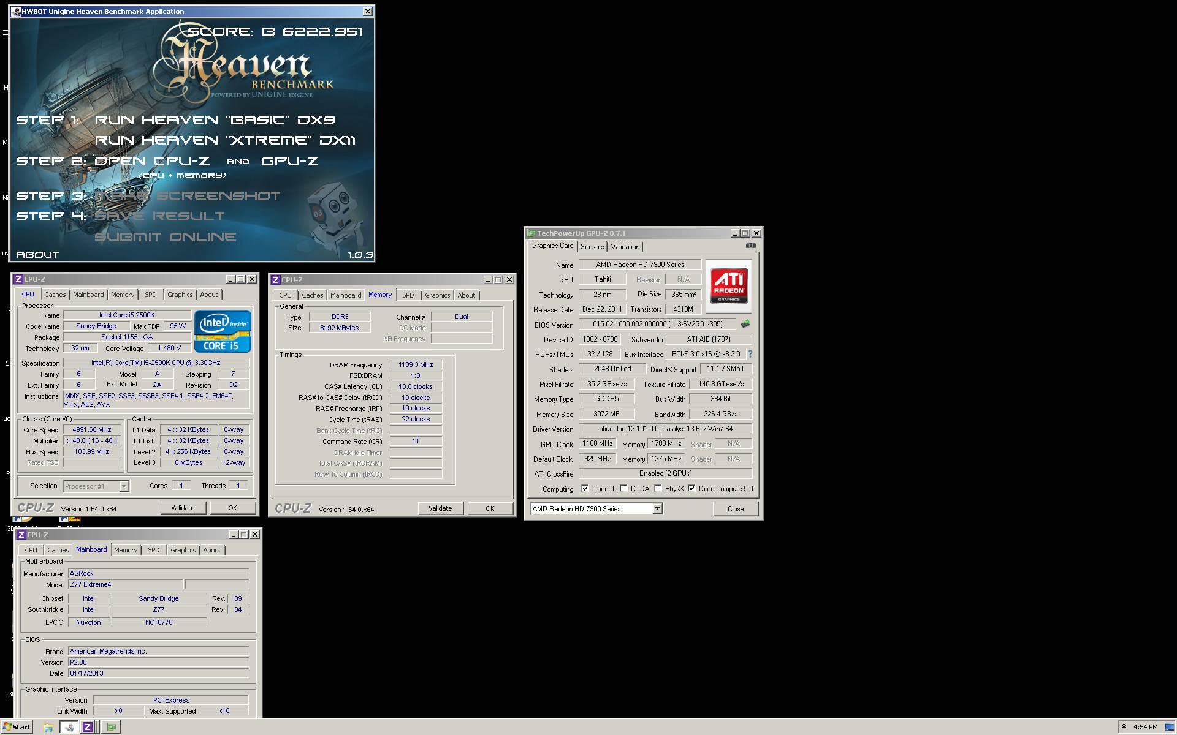Click the CPU-Z memory window title icon

(x=276, y=280)
